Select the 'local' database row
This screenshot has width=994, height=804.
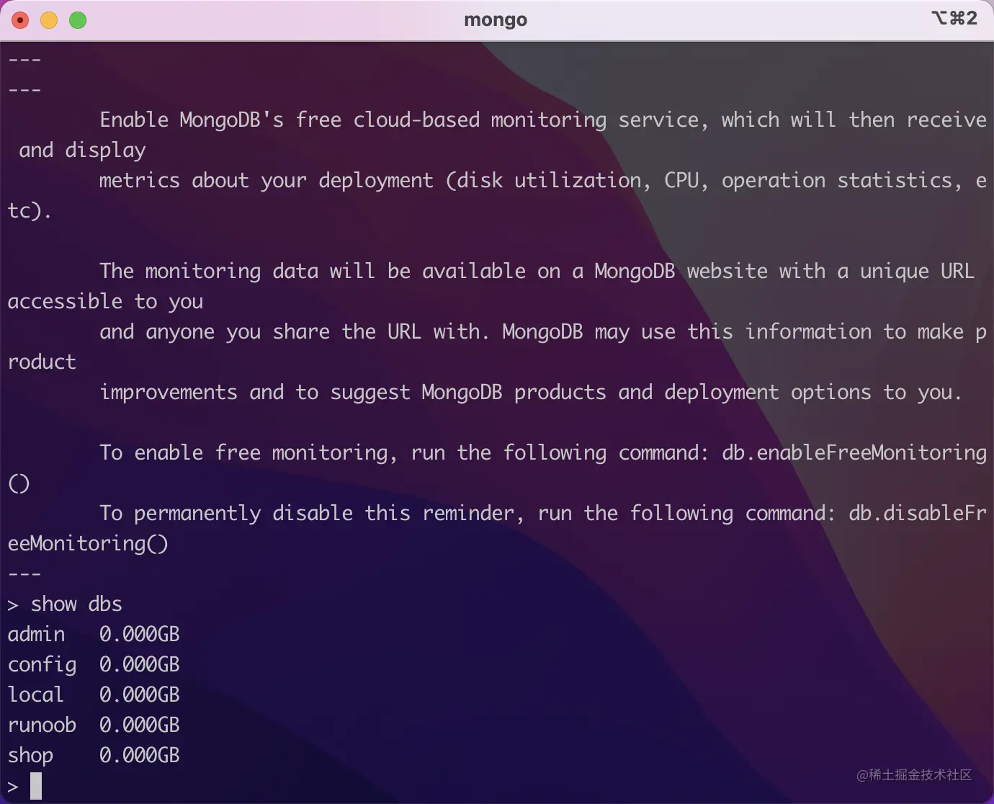tap(94, 694)
